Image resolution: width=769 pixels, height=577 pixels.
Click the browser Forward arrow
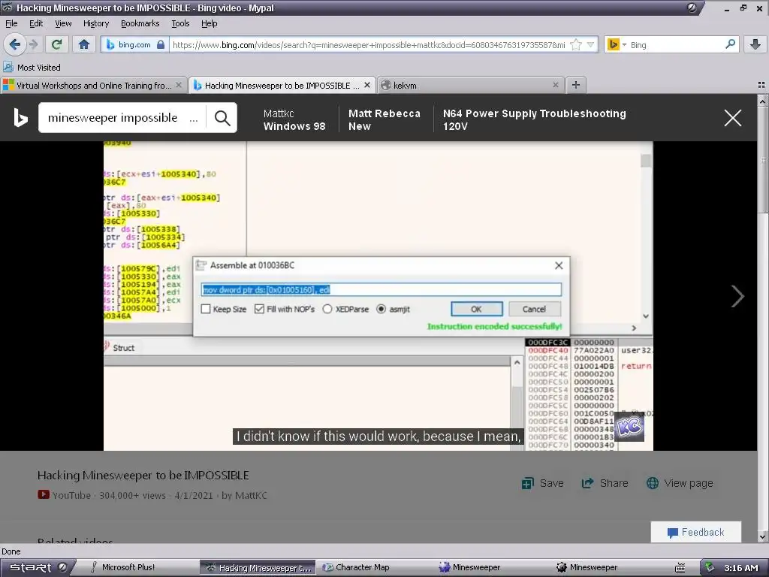(x=34, y=44)
